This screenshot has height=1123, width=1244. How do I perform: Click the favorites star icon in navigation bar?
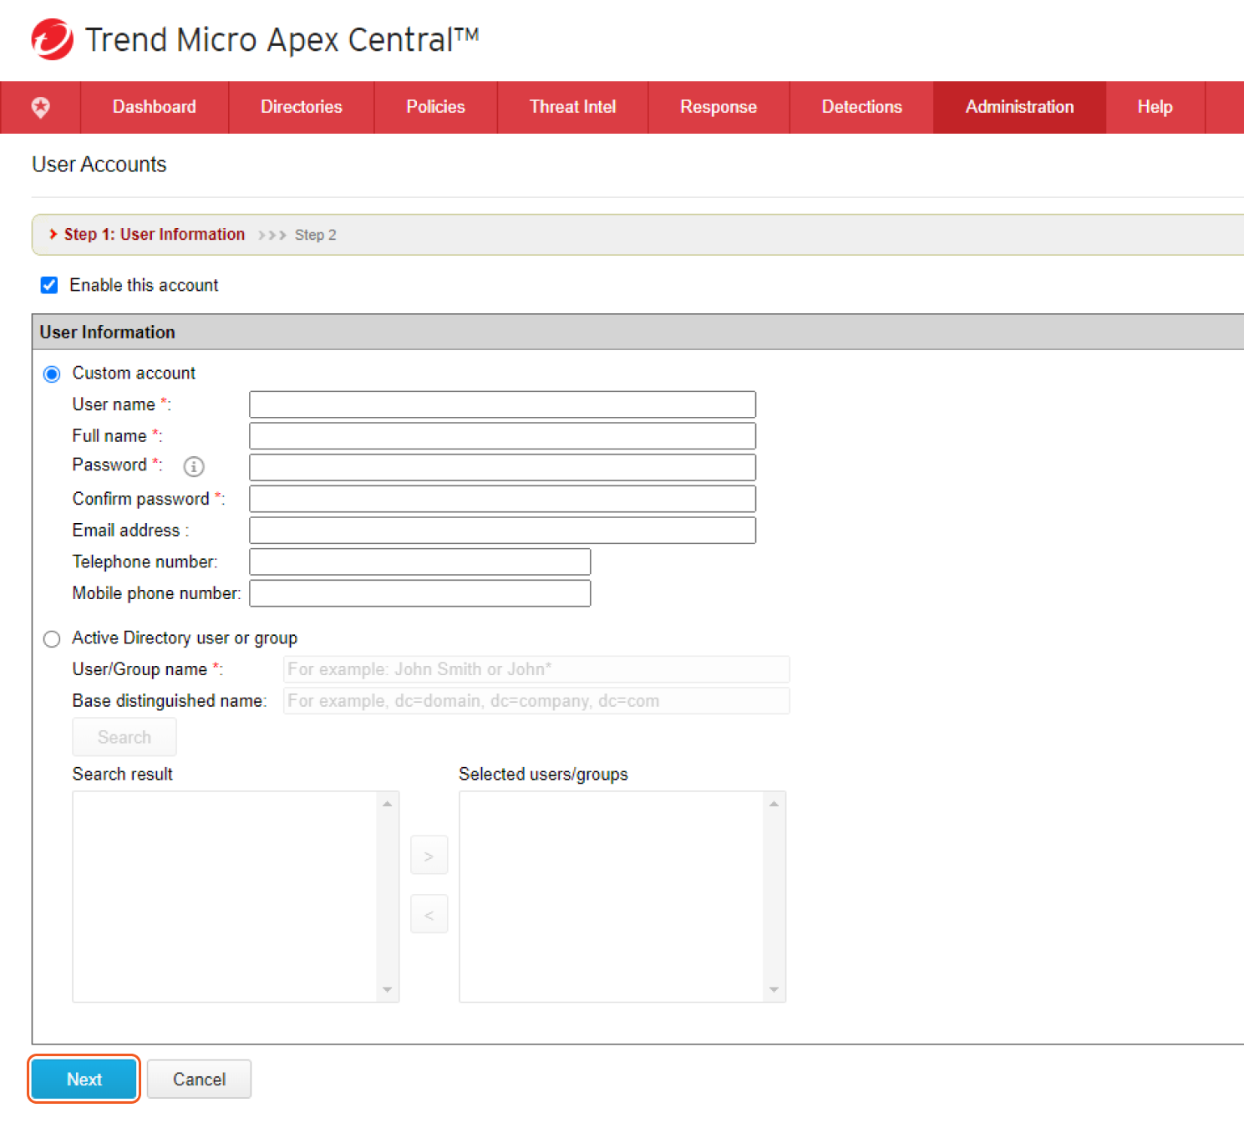[x=40, y=107]
